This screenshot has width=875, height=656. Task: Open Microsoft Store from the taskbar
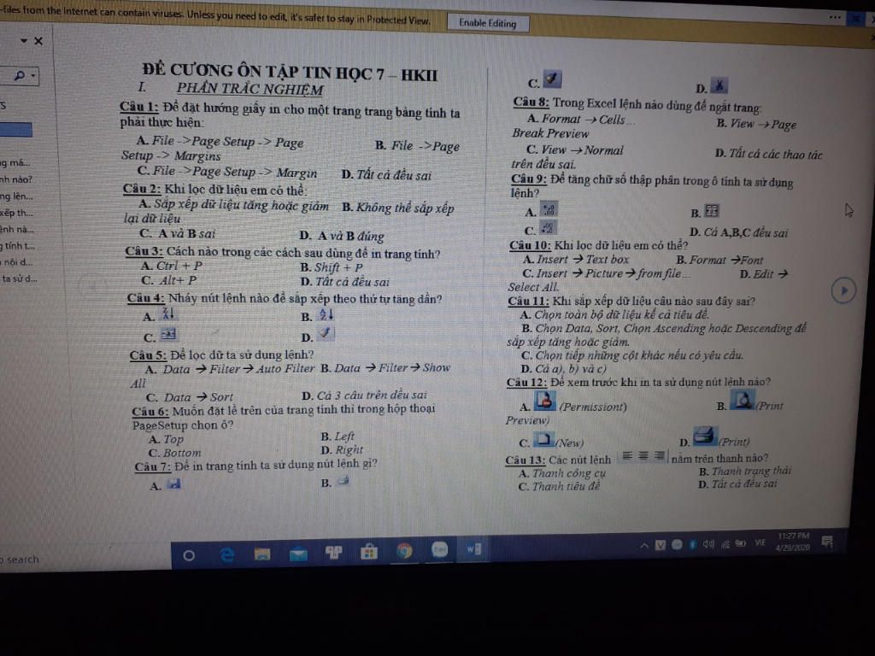[369, 553]
